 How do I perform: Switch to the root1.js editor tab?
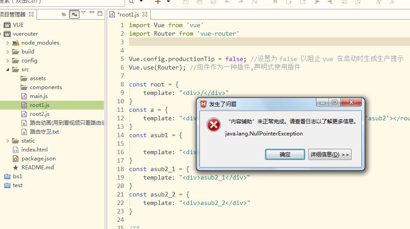128,14
